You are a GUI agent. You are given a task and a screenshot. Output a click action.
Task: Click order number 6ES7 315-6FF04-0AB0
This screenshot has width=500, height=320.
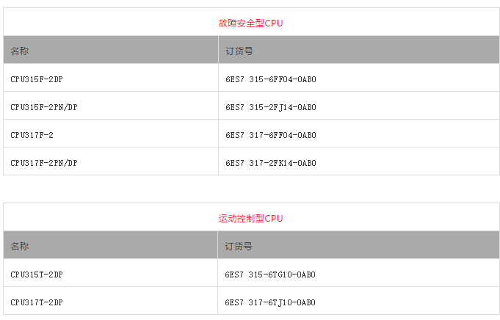coord(271,79)
